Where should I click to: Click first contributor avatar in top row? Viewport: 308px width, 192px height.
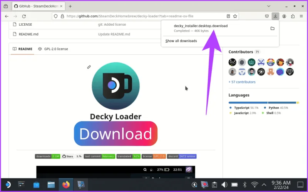233,62
